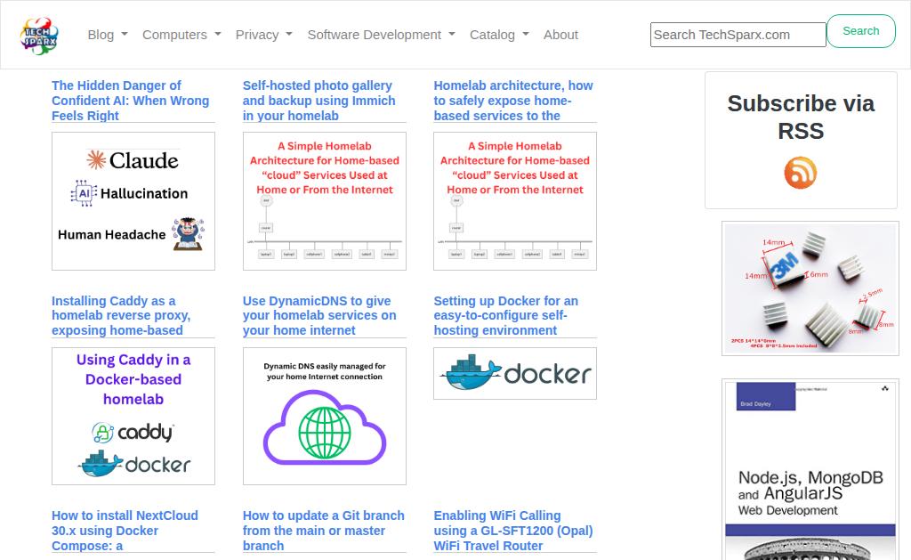Open the 'update a Git branch' article
Image resolution: width=911 pixels, height=560 pixels.
tap(324, 531)
